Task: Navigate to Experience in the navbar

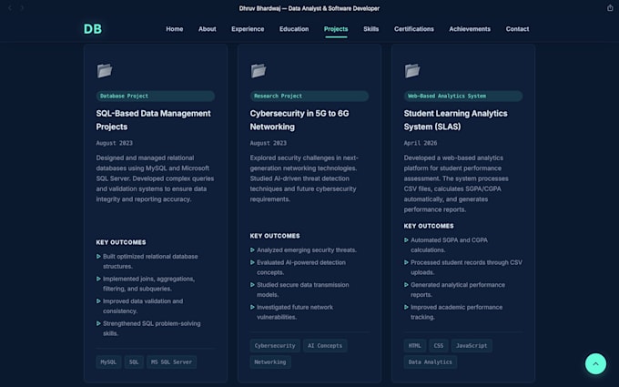Action: (248, 29)
